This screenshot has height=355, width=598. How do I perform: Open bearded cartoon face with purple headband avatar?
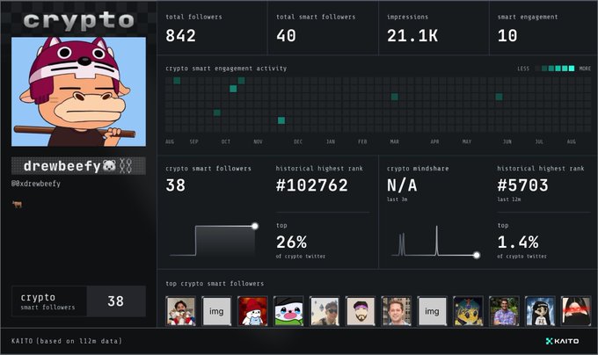point(361,311)
